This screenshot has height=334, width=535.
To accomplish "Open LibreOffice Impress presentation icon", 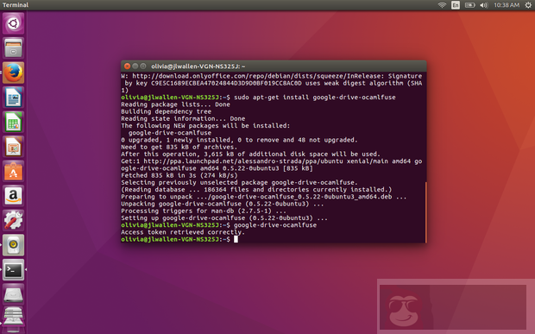I will pyautogui.click(x=13, y=147).
